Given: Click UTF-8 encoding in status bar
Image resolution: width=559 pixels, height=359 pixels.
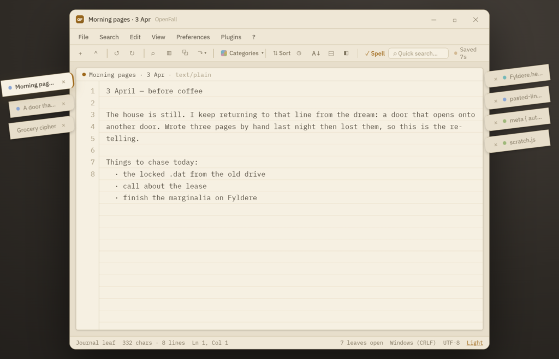Looking at the screenshot, I should pyautogui.click(x=451, y=343).
